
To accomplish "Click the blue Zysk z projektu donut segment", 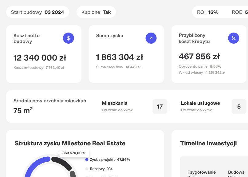I will tap(35, 165).
